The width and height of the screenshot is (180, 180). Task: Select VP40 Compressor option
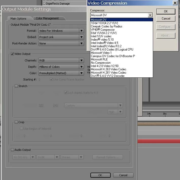tap(122, 30)
